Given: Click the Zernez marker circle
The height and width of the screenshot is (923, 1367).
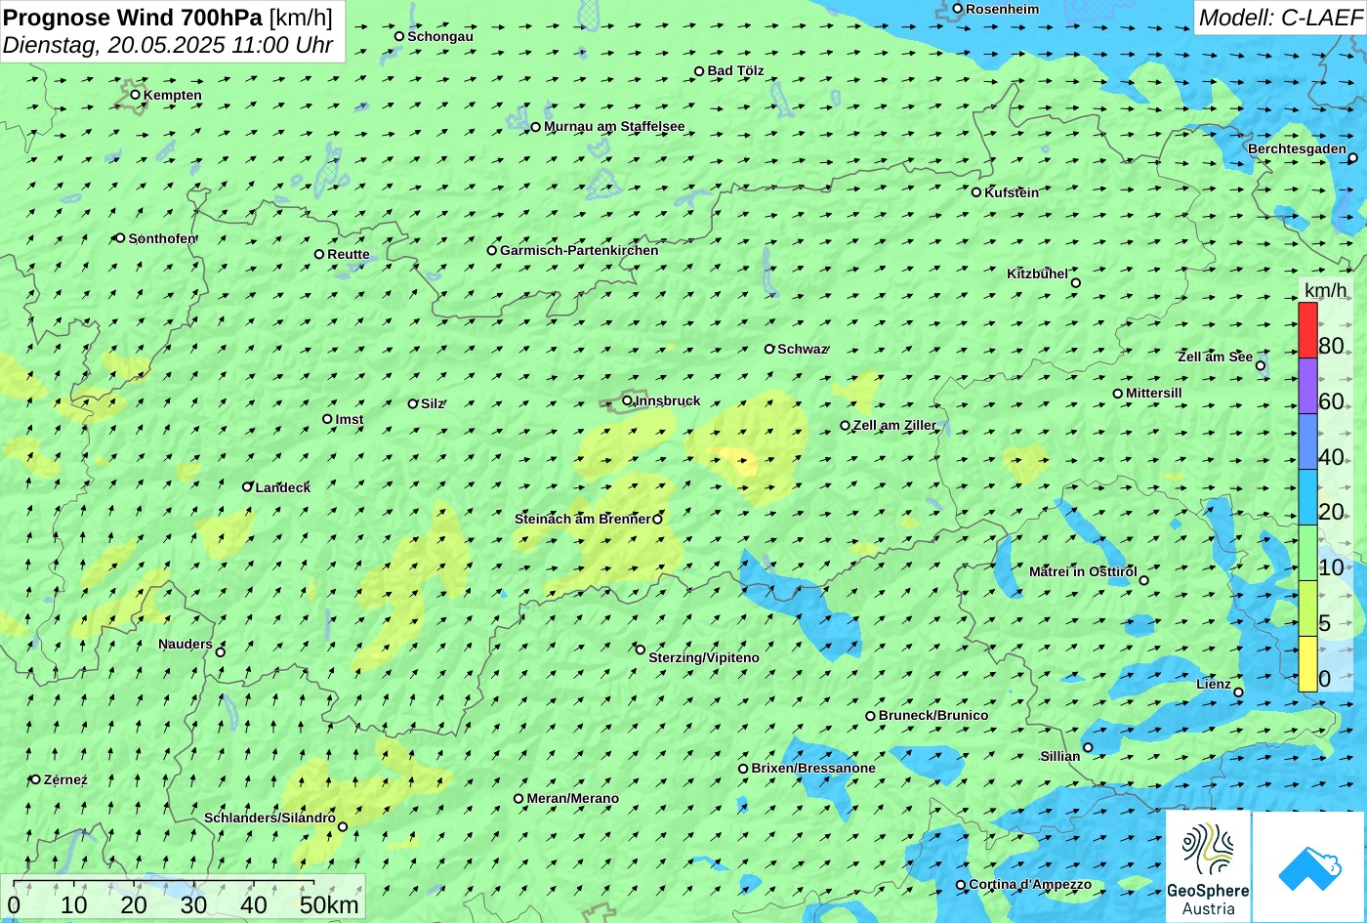Looking at the screenshot, I should point(36,779).
